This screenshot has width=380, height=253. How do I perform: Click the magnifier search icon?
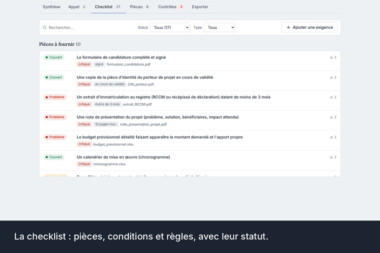45,28
